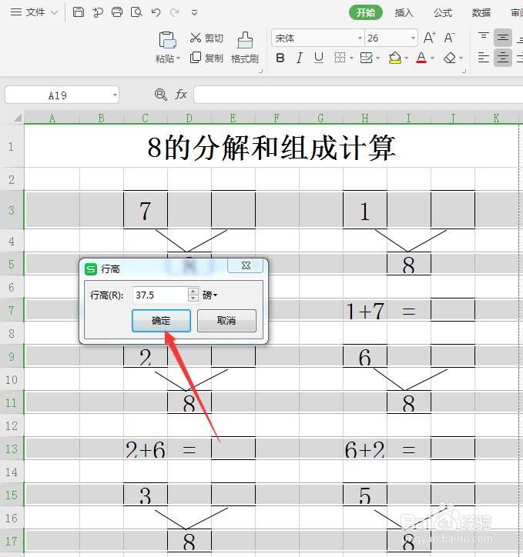Decrease font size with A- icon
Viewport: 523px width, 557px height.
pos(449,37)
